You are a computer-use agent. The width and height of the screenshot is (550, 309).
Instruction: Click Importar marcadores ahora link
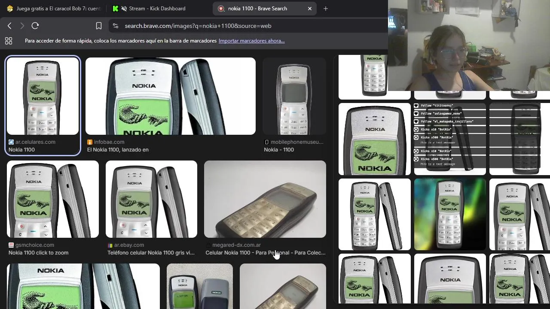[x=251, y=41]
